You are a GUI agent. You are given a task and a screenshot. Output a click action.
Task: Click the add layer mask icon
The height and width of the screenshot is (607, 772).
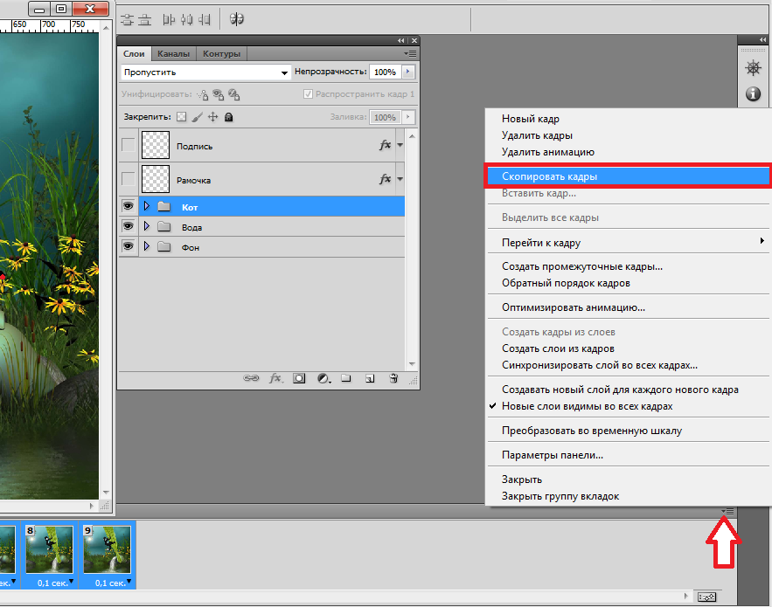[299, 378]
